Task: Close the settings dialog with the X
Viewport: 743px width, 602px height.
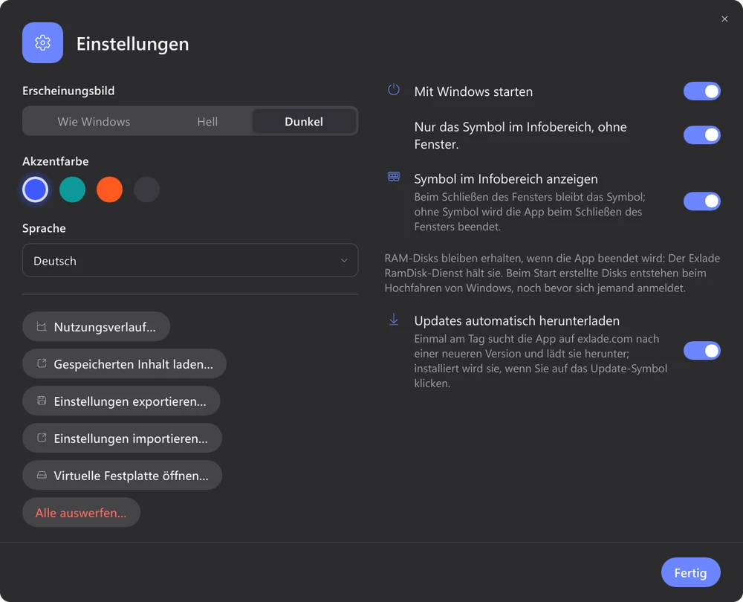Action: point(724,19)
